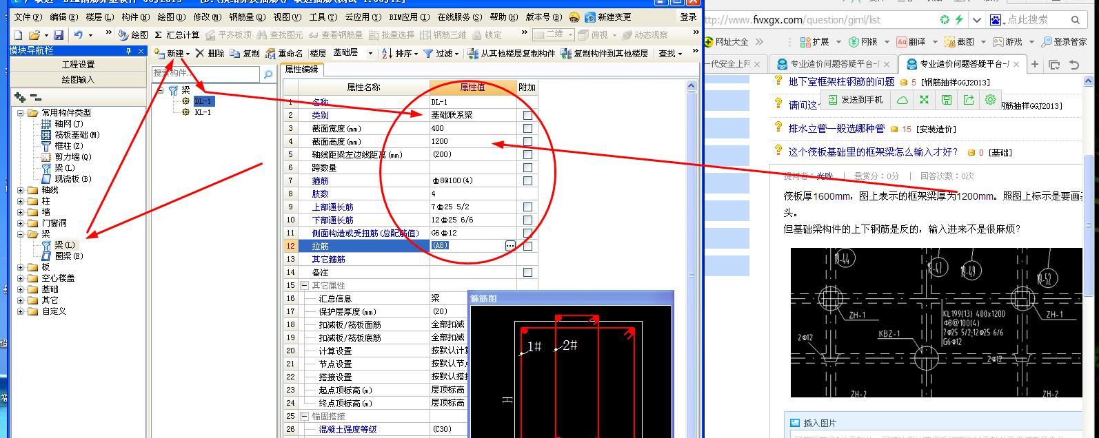Image resolution: width=1099 pixels, height=438 pixels.
Task: Toggle 附加 checkbox for 下部通长筋 row
Action: (527, 220)
